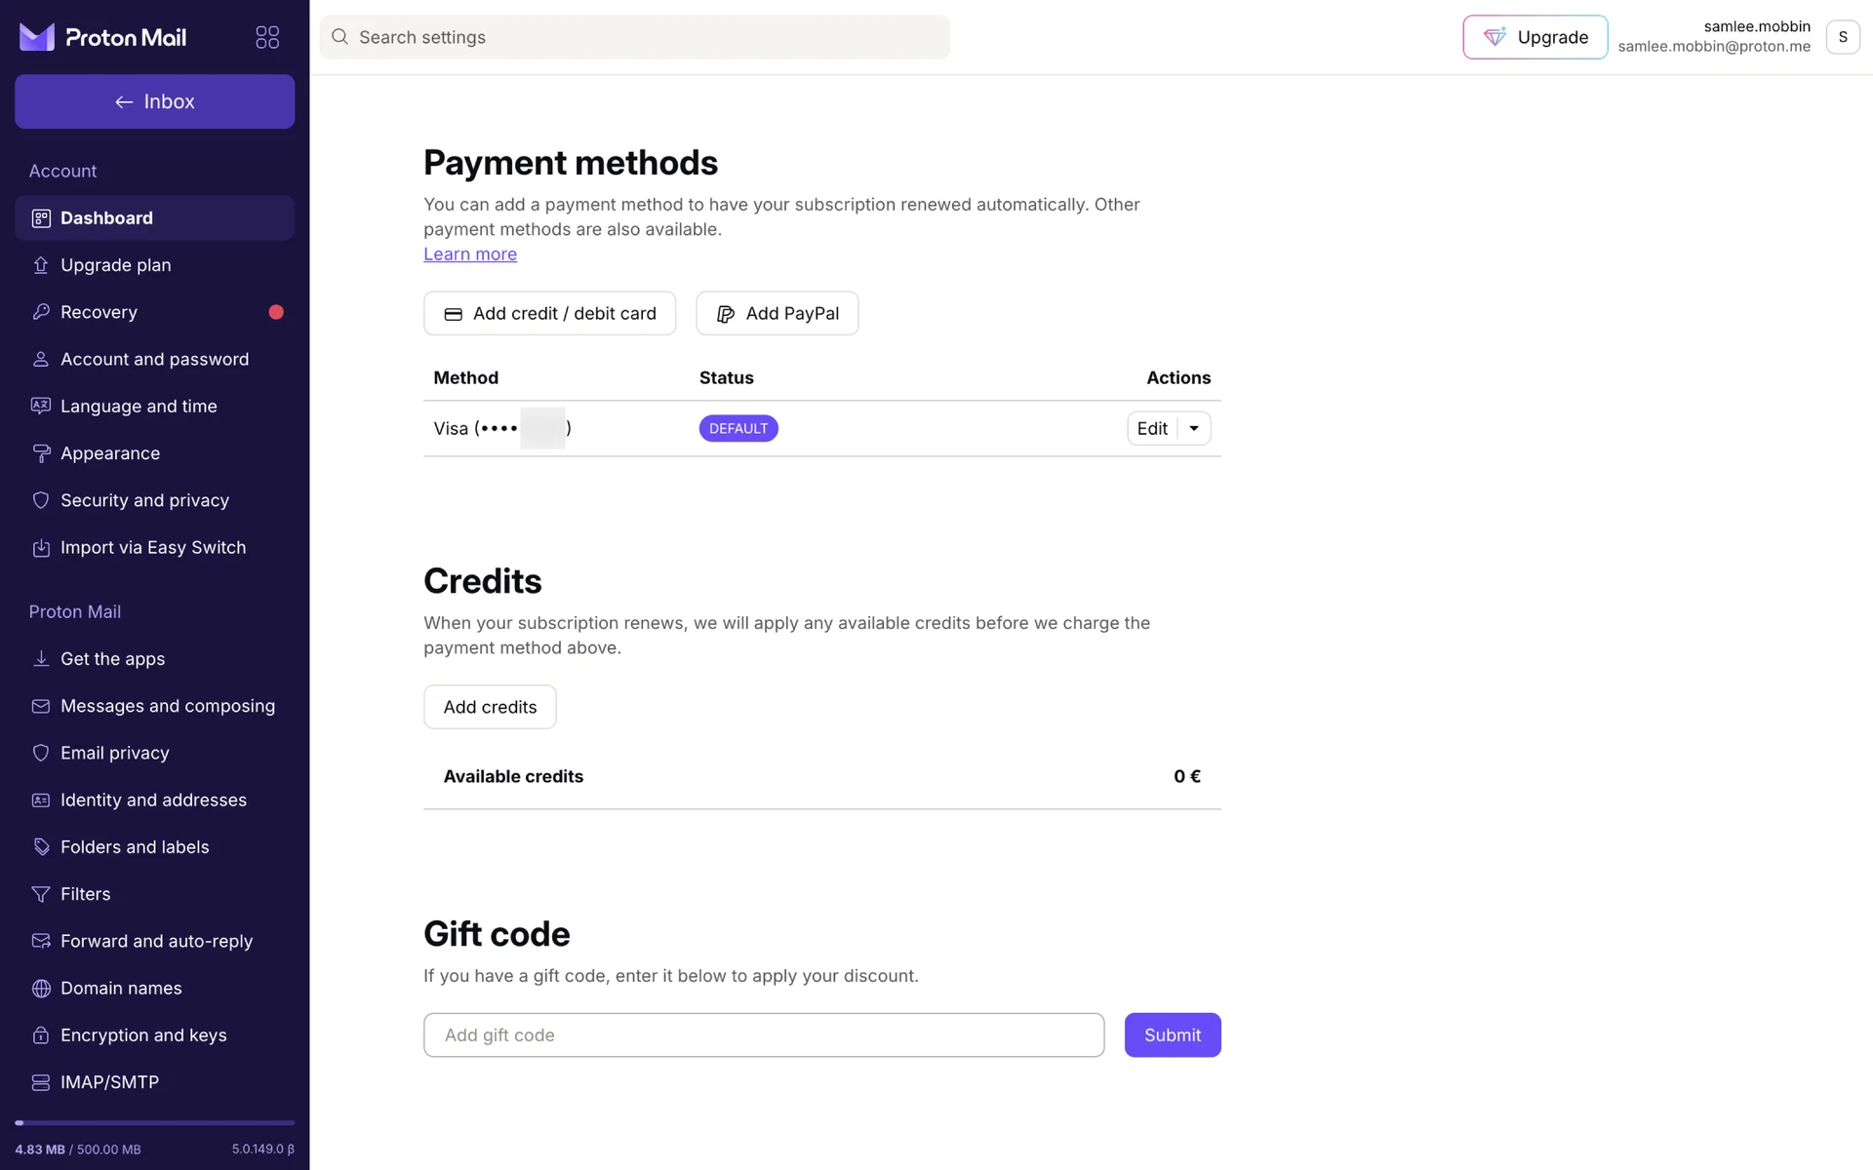Screen dimensions: 1873x1170
Task: Open Account and password settings
Action: pyautogui.click(x=154, y=360)
